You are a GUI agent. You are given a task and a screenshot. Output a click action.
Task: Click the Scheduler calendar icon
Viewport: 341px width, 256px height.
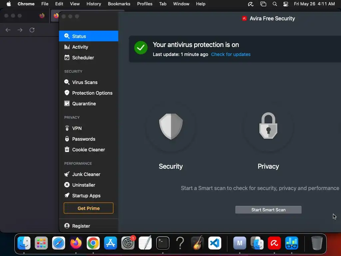tap(67, 57)
